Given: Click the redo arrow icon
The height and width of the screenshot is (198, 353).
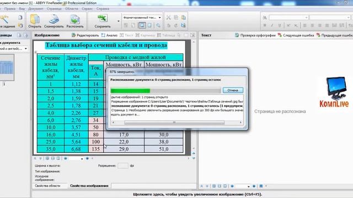Looking at the screenshot, I should [176, 25].
